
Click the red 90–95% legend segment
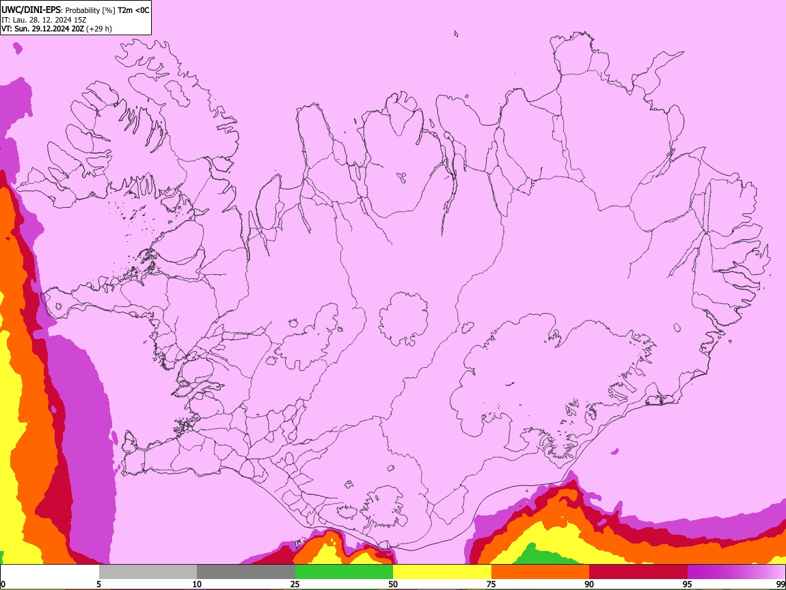coord(638,572)
